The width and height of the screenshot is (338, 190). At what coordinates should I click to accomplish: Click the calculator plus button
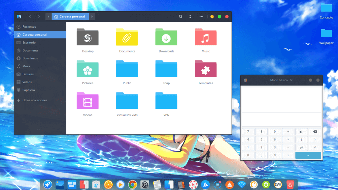tap(288, 155)
